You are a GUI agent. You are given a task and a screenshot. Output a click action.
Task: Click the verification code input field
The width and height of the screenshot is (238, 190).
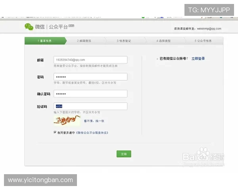[x=90, y=106]
